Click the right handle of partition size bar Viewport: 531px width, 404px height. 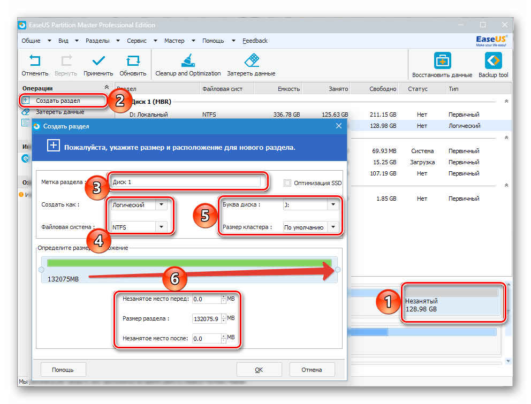pyautogui.click(x=338, y=270)
